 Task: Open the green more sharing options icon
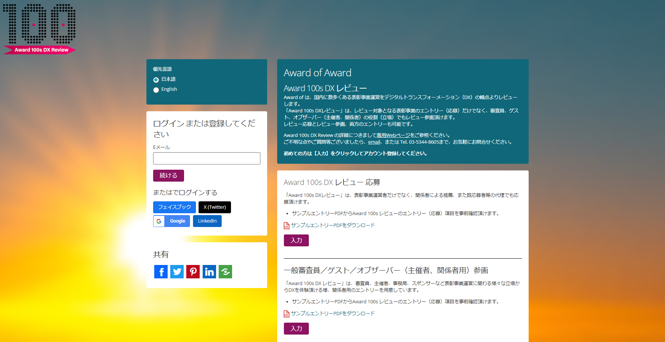coord(225,272)
